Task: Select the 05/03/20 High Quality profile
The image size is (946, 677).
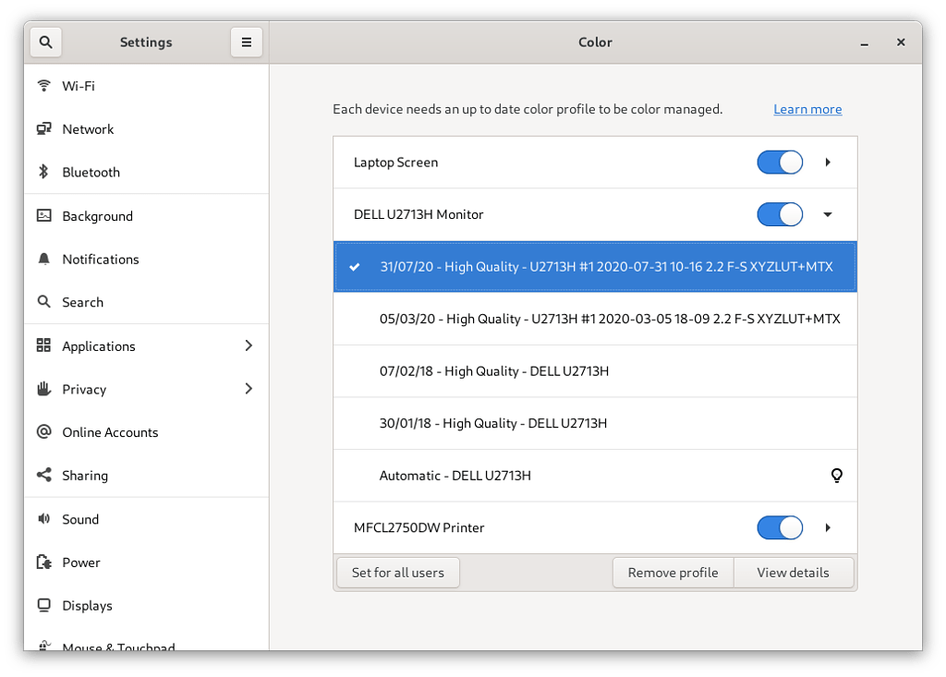Action: 610,319
